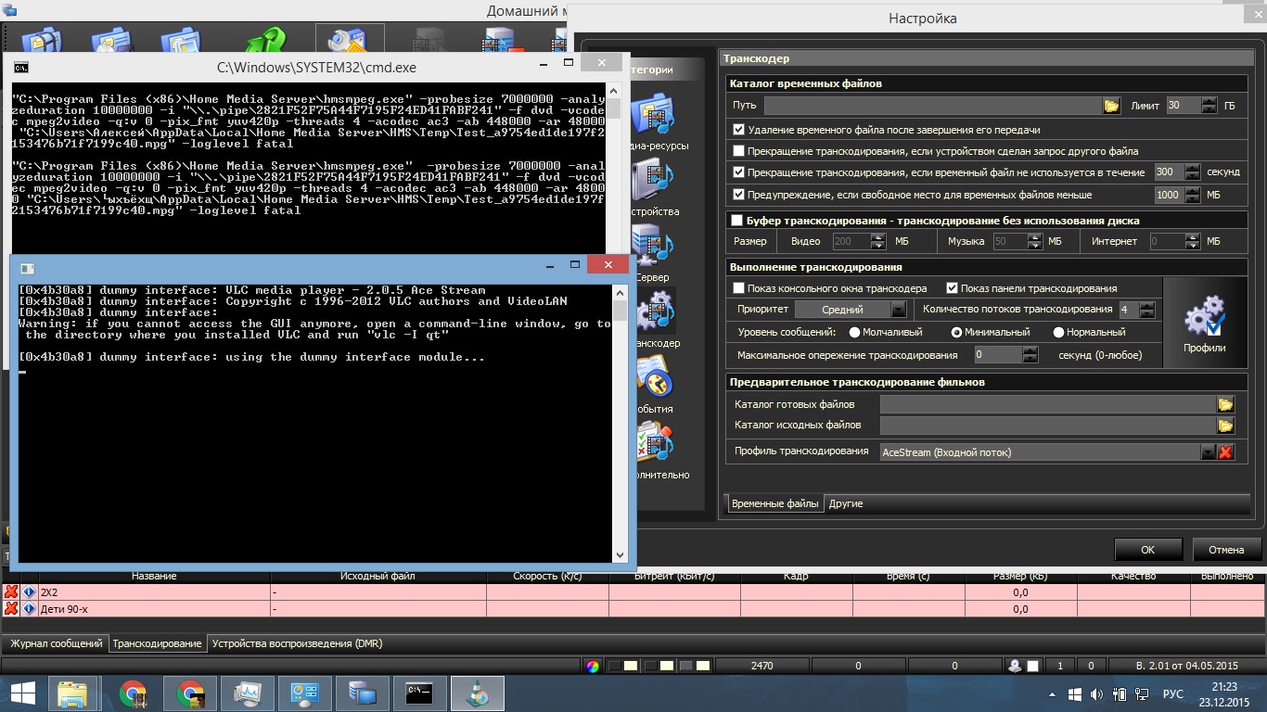Image resolution: width=1267 pixels, height=712 pixels.
Task: Click the Путь input field
Action: pyautogui.click(x=932, y=106)
